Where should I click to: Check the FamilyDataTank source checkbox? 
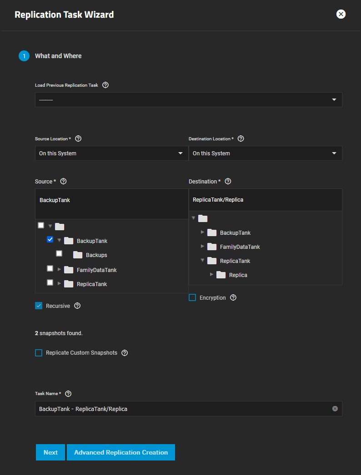click(50, 269)
